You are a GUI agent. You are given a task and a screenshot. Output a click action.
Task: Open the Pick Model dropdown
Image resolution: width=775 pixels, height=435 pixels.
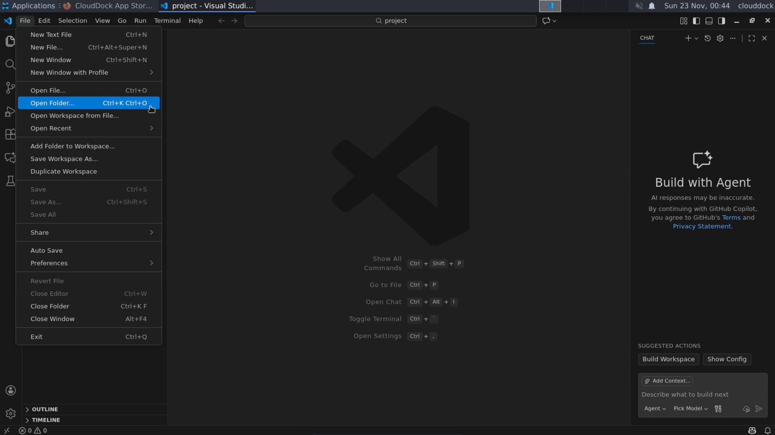coord(689,408)
